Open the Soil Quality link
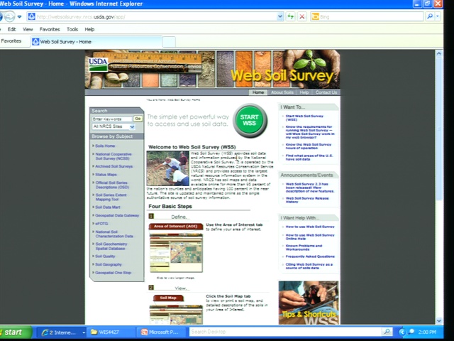 click(105, 256)
